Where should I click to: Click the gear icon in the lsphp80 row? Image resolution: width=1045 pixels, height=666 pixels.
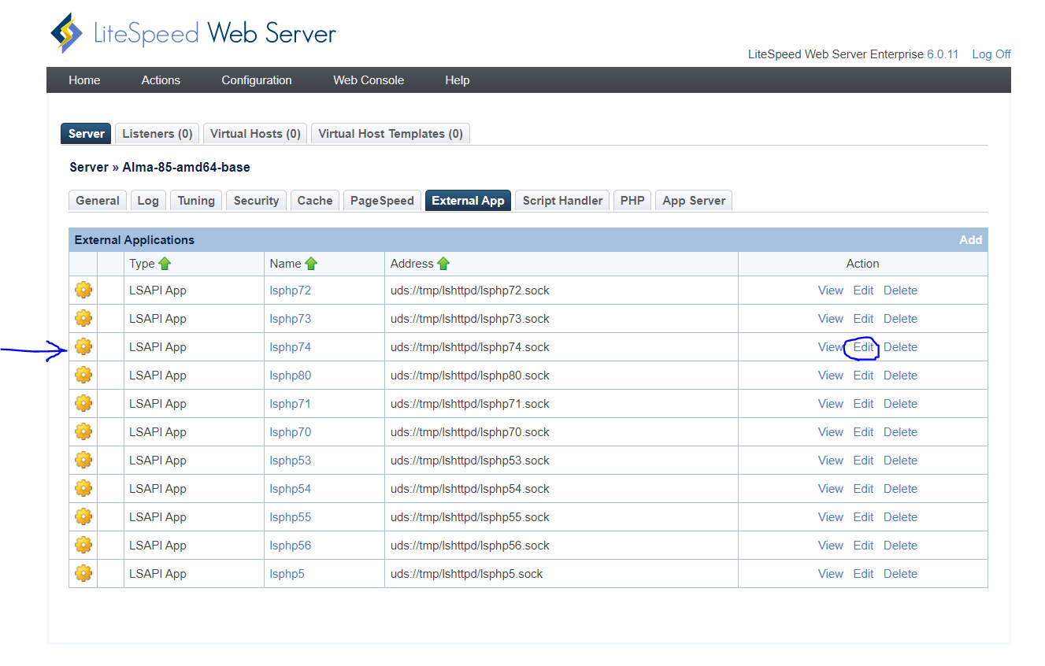tap(83, 376)
